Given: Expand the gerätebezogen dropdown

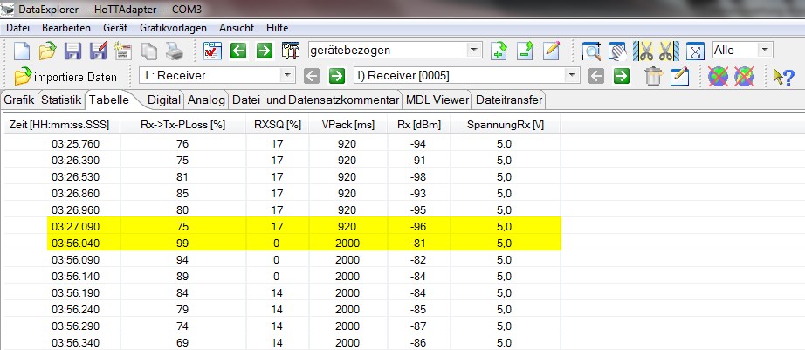Looking at the screenshot, I should point(473,51).
